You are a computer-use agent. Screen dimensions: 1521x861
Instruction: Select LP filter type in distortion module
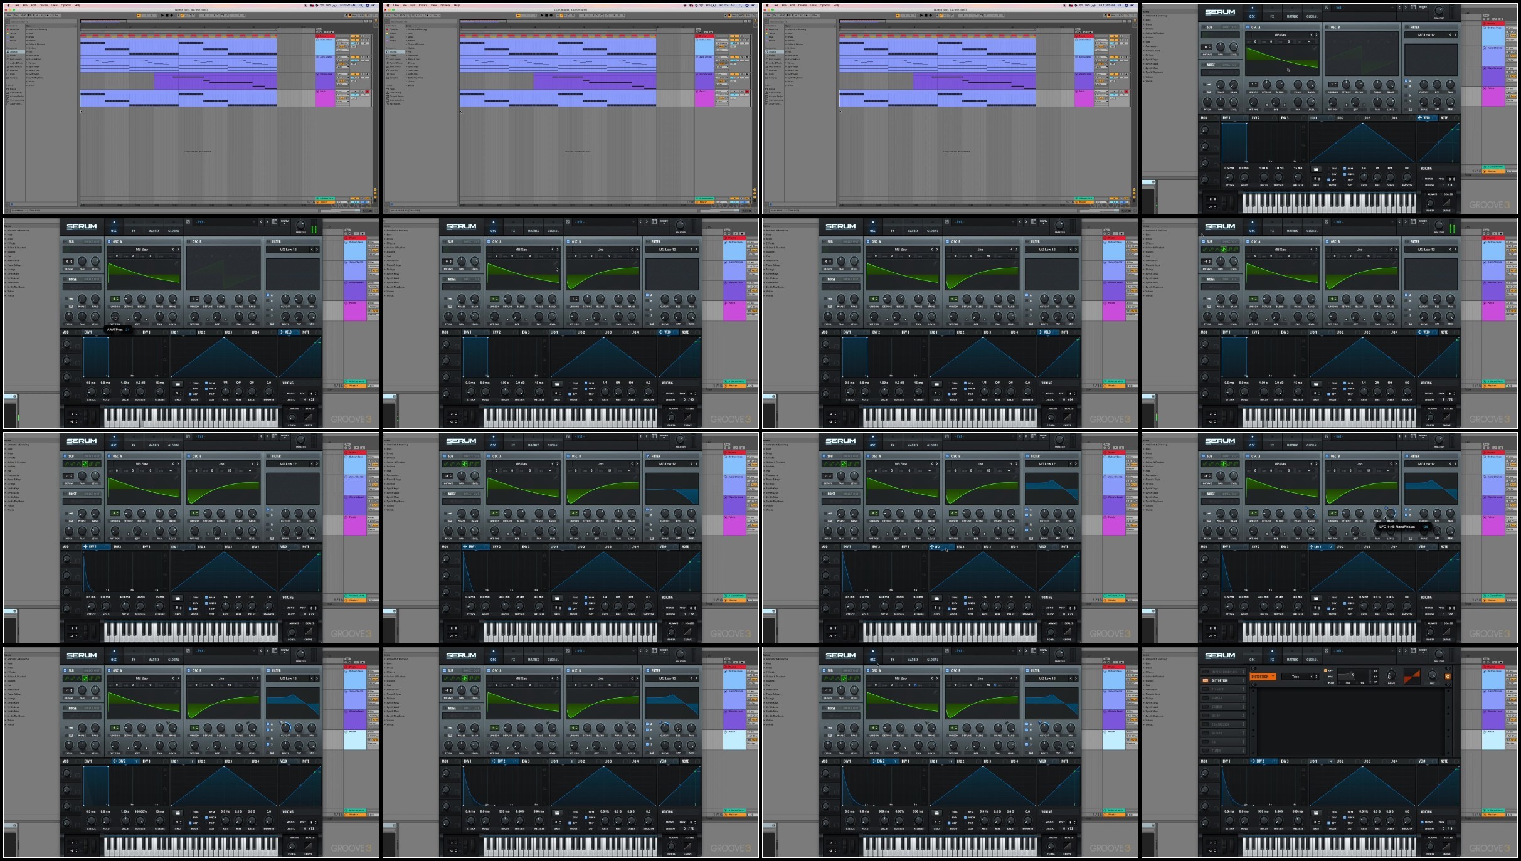click(x=1375, y=682)
